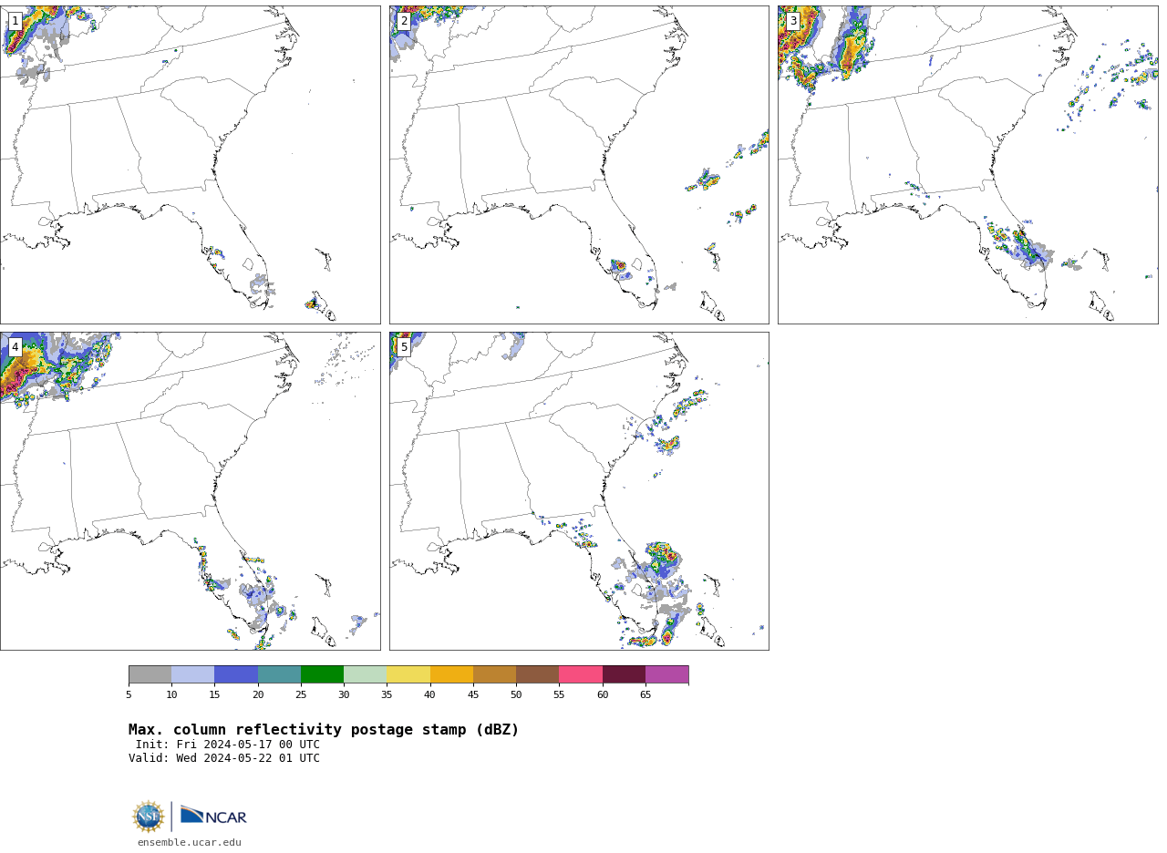The image size is (1167, 853).
Task: Open ensemble member 1 reflectivity map
Action: tap(190, 165)
